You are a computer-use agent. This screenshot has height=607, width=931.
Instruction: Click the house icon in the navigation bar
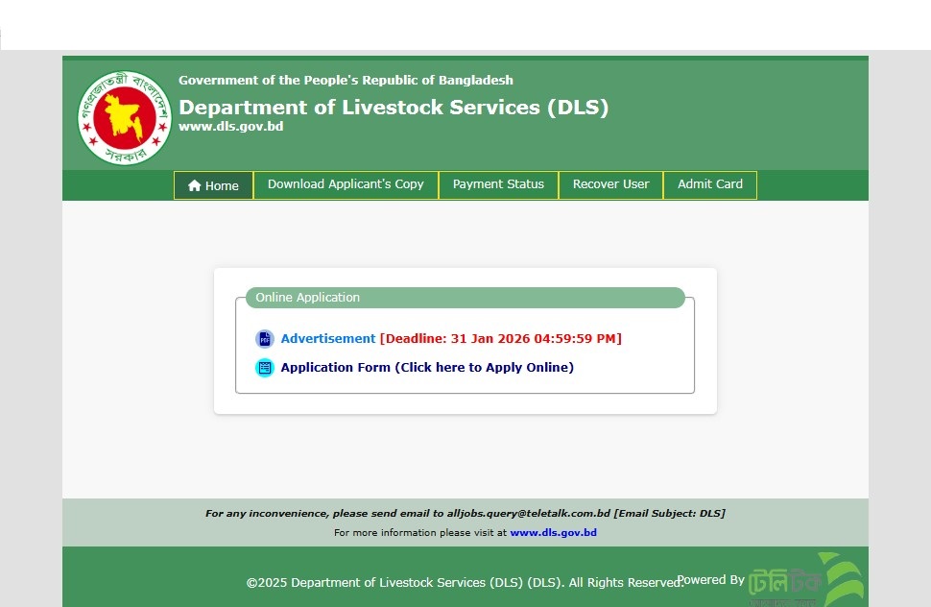coord(195,186)
